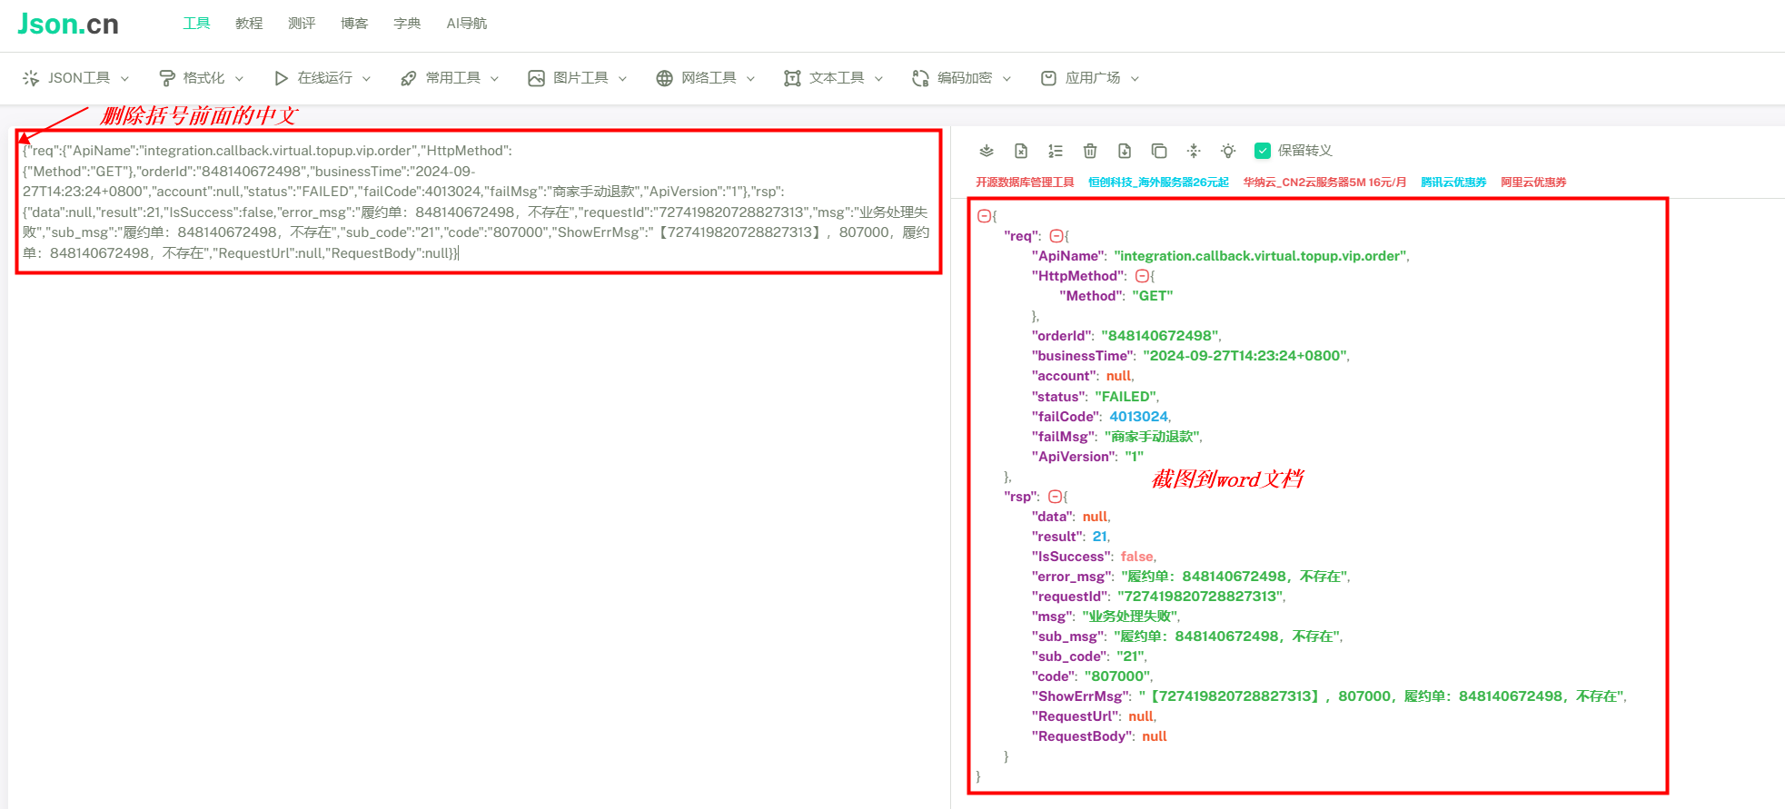Click the rocket icon beside 常用工具

(409, 78)
